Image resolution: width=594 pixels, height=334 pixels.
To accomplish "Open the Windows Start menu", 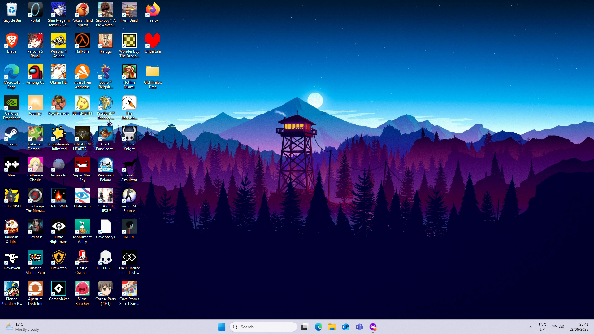I will [x=222, y=327].
